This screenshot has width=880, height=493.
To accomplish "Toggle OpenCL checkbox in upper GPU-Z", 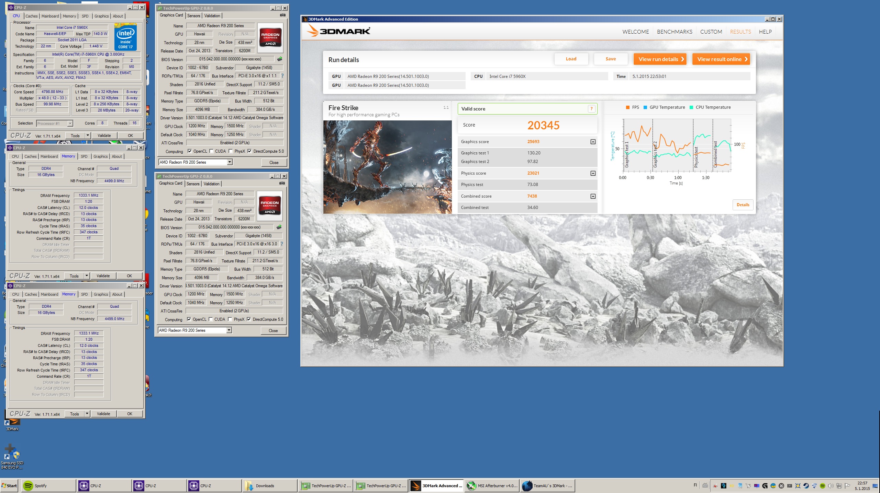I will (190, 151).
